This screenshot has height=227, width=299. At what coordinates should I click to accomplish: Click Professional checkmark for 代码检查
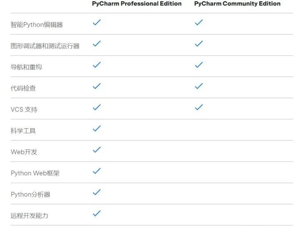click(97, 86)
